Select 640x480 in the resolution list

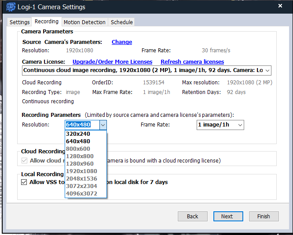(x=78, y=141)
